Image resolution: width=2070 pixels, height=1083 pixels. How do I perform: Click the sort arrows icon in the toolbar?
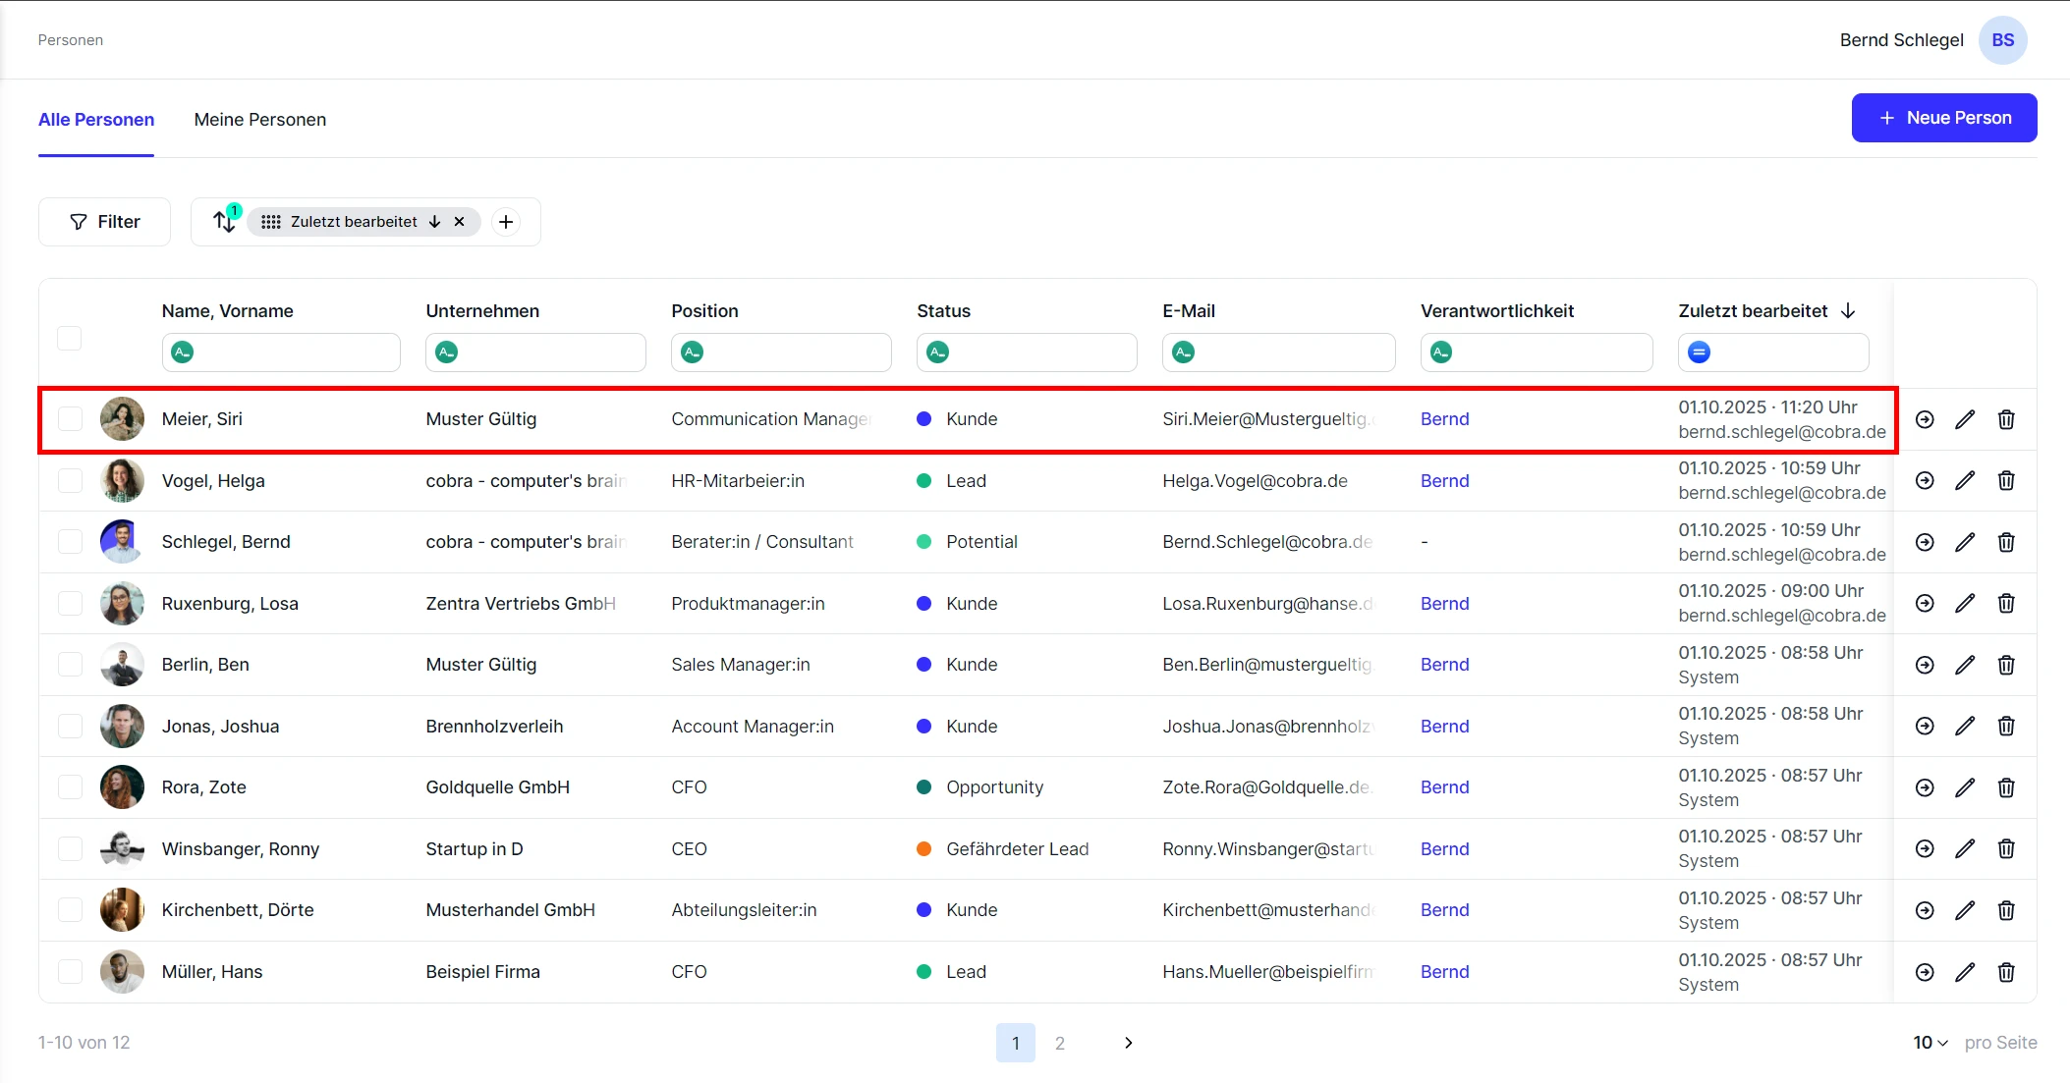225,222
